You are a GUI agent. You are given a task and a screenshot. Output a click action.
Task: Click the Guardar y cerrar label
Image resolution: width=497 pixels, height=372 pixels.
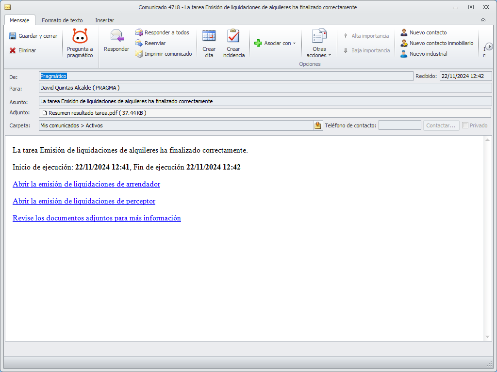click(38, 36)
